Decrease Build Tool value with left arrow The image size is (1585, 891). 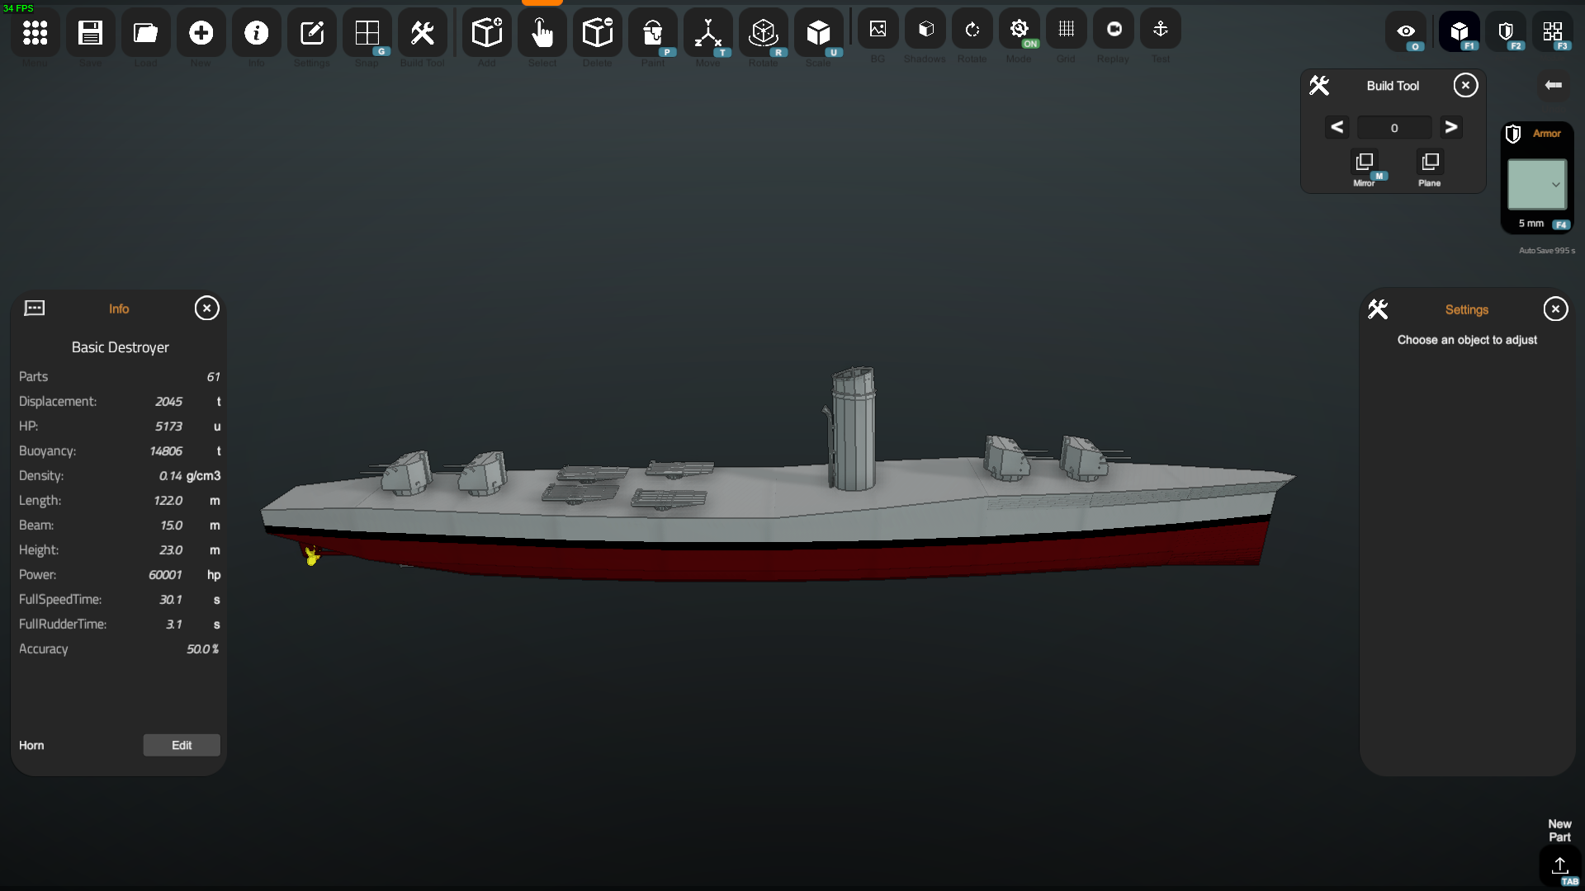[1337, 127]
